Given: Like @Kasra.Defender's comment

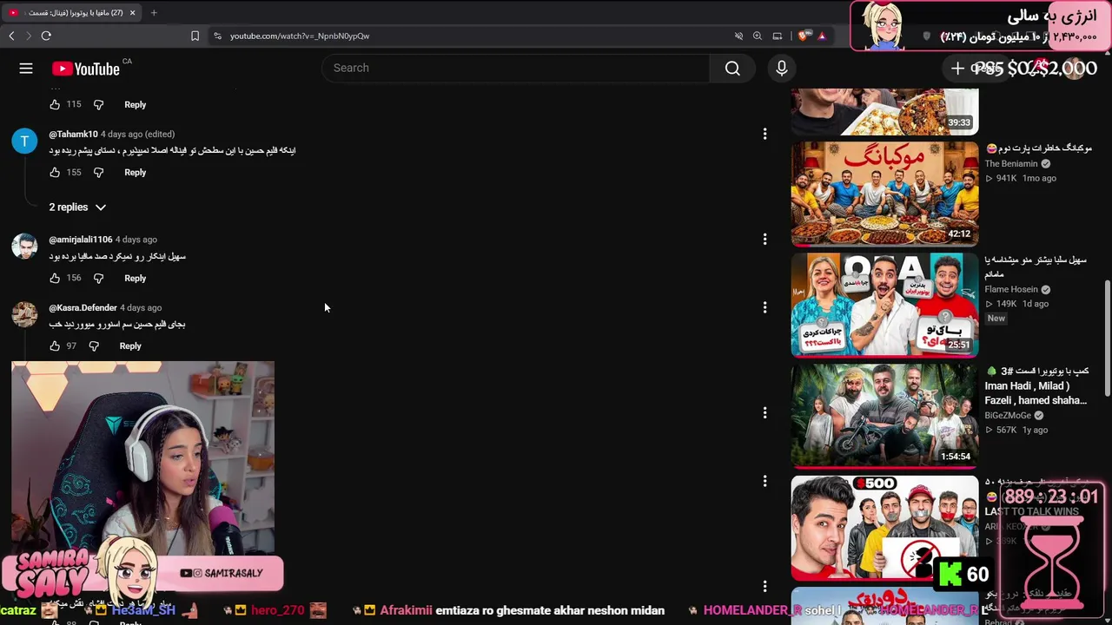Looking at the screenshot, I should [55, 345].
